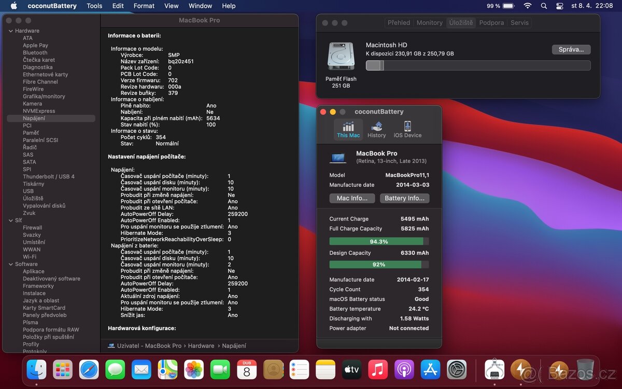
Task: Open coconutBattery from the Dock
Action: click(x=521, y=370)
